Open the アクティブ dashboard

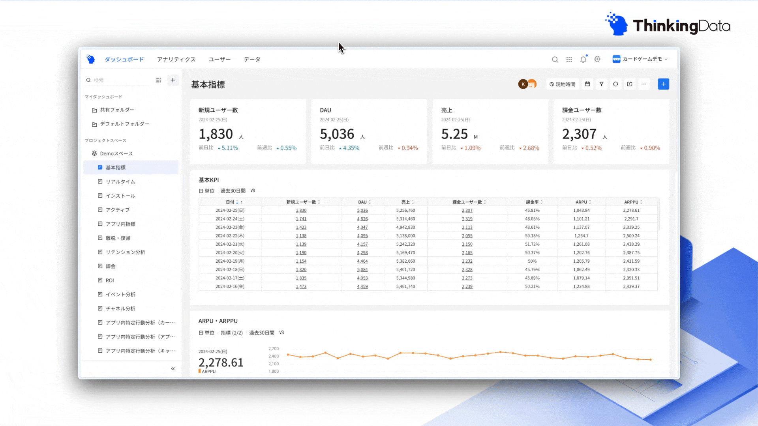tap(131, 210)
